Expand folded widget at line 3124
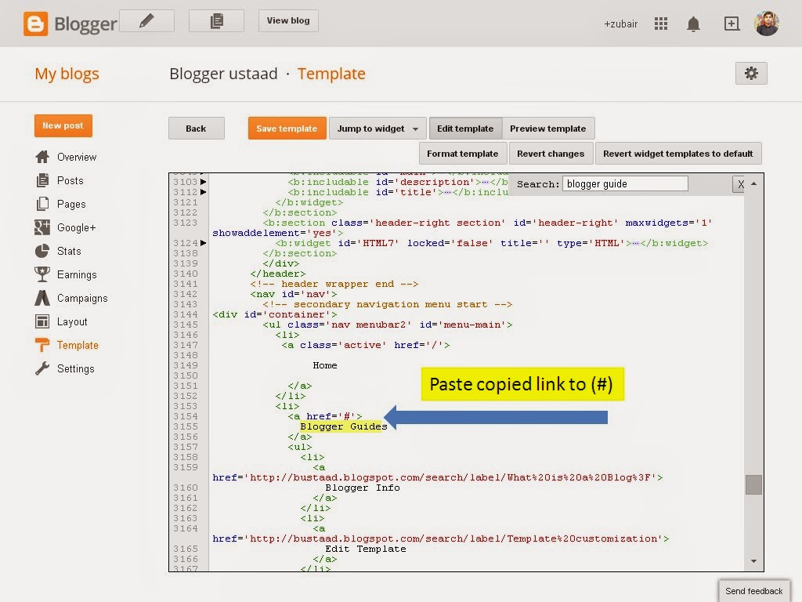802x602 pixels. point(203,243)
